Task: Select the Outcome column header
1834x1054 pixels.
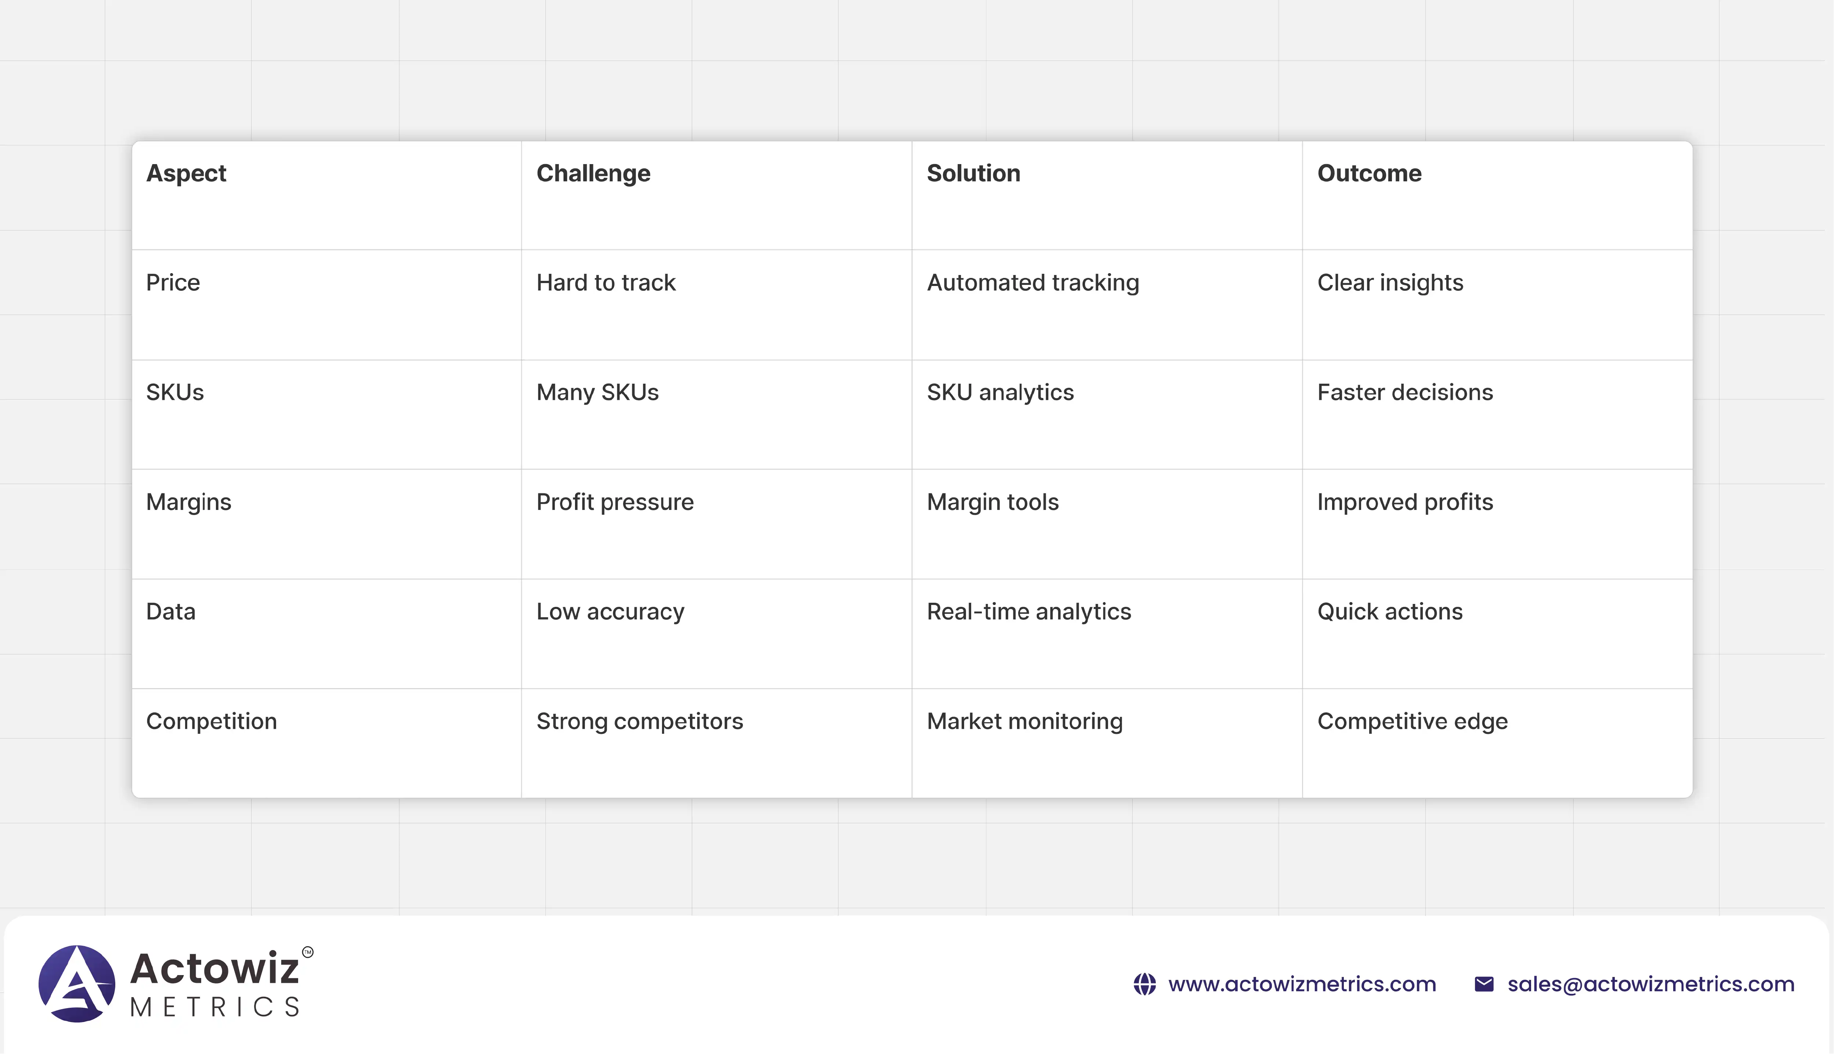Action: coord(1369,174)
